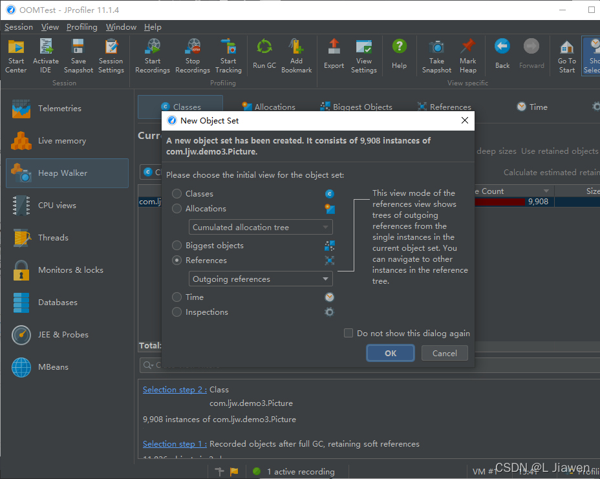Open the MBeans sidebar section
Screen dimensions: 600x479
67,367
